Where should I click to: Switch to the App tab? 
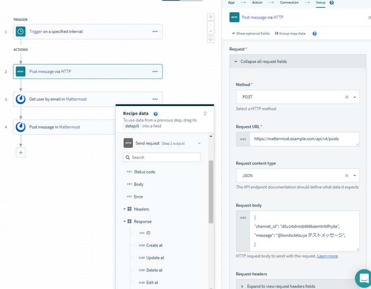[x=231, y=3]
